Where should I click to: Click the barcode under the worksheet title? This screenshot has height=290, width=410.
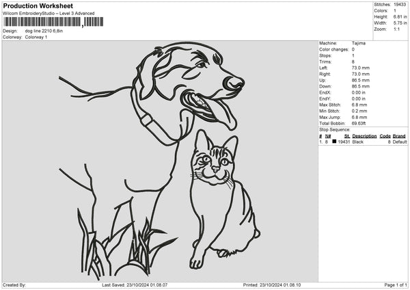(53, 22)
